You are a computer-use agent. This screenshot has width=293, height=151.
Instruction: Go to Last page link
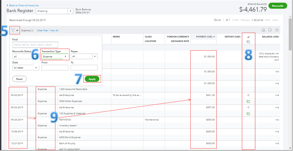pos(275,20)
